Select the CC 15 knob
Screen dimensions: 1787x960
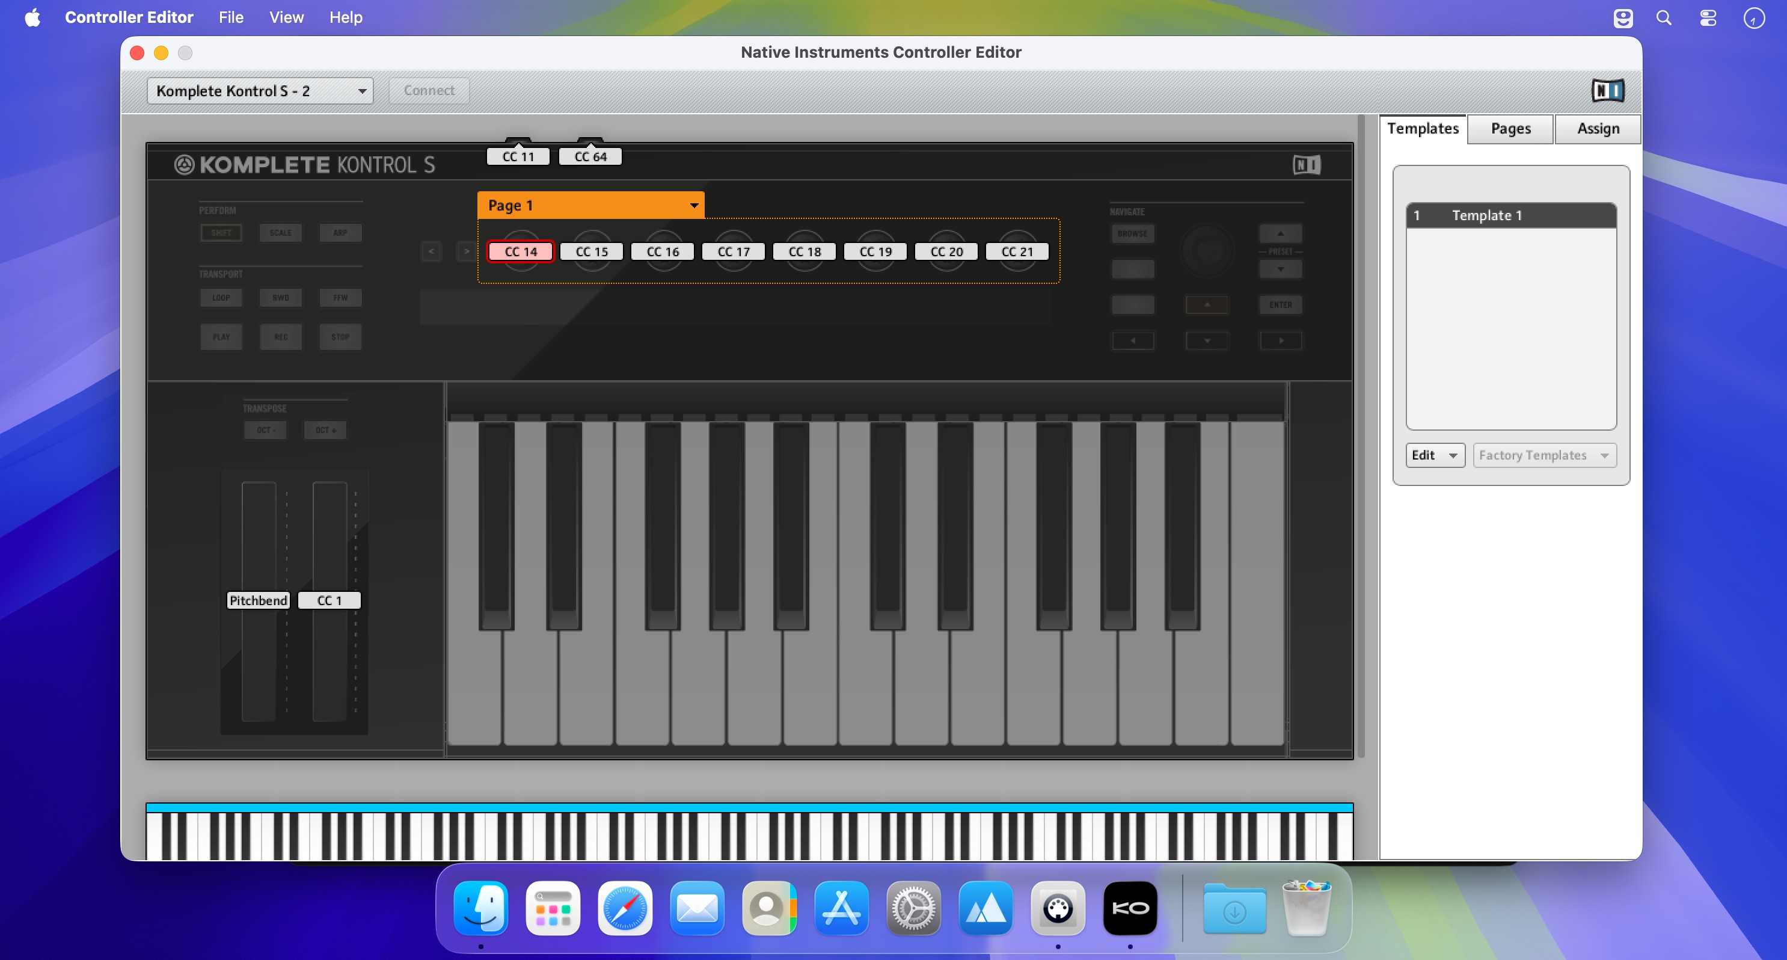click(x=592, y=251)
